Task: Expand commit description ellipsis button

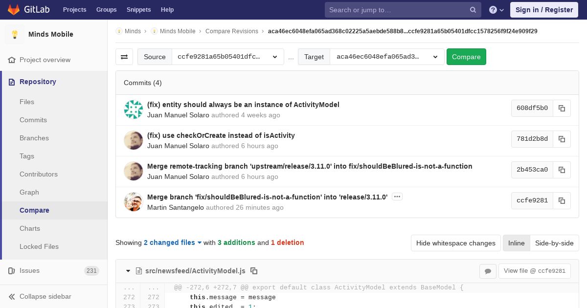Action: point(397,197)
